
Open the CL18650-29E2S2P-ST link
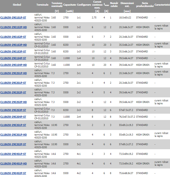[13, 92]
